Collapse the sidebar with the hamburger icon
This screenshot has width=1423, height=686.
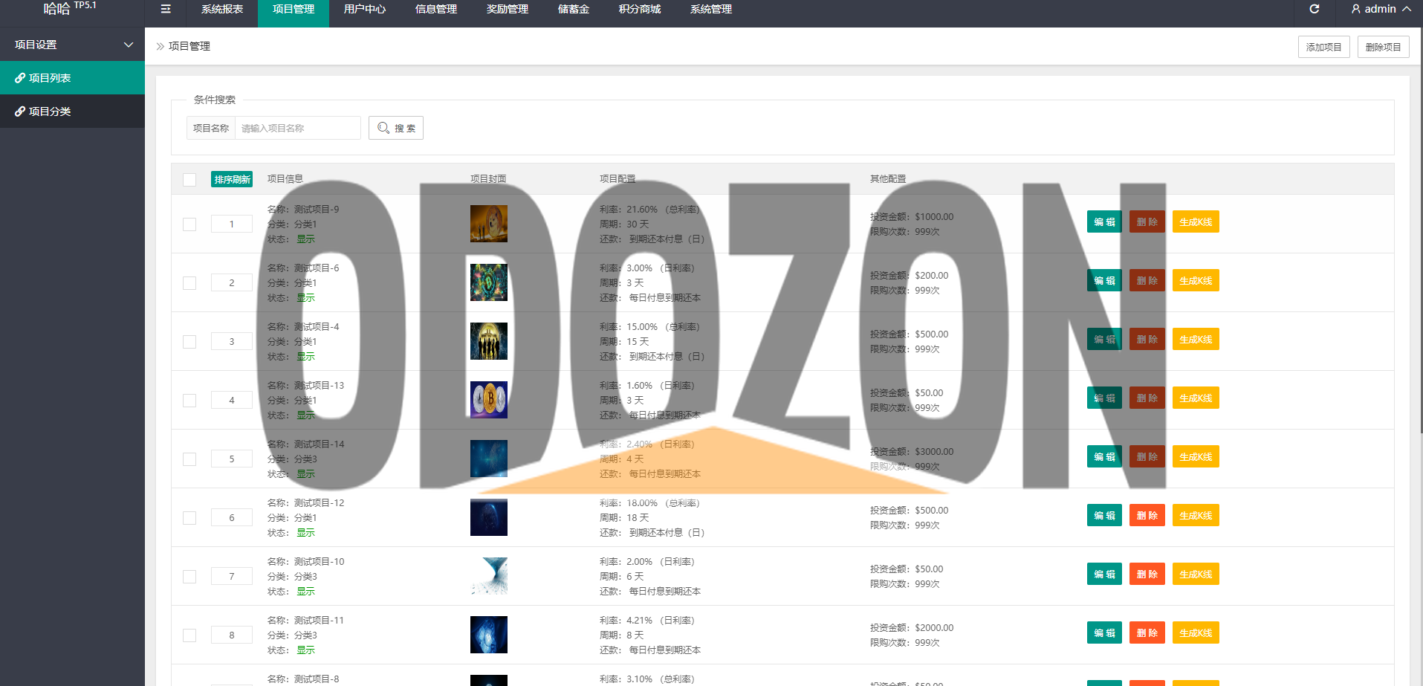(x=166, y=9)
